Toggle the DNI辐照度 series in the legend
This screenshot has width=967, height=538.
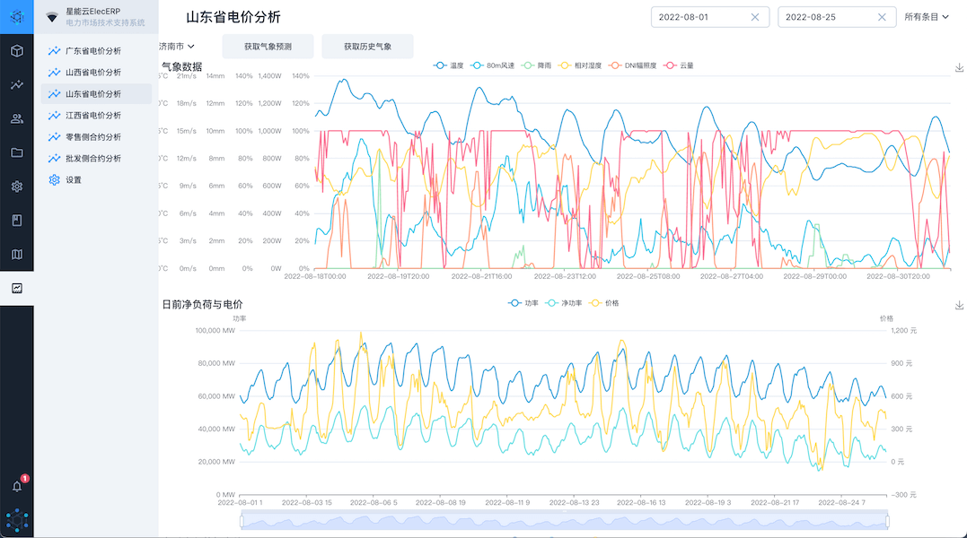click(x=632, y=65)
